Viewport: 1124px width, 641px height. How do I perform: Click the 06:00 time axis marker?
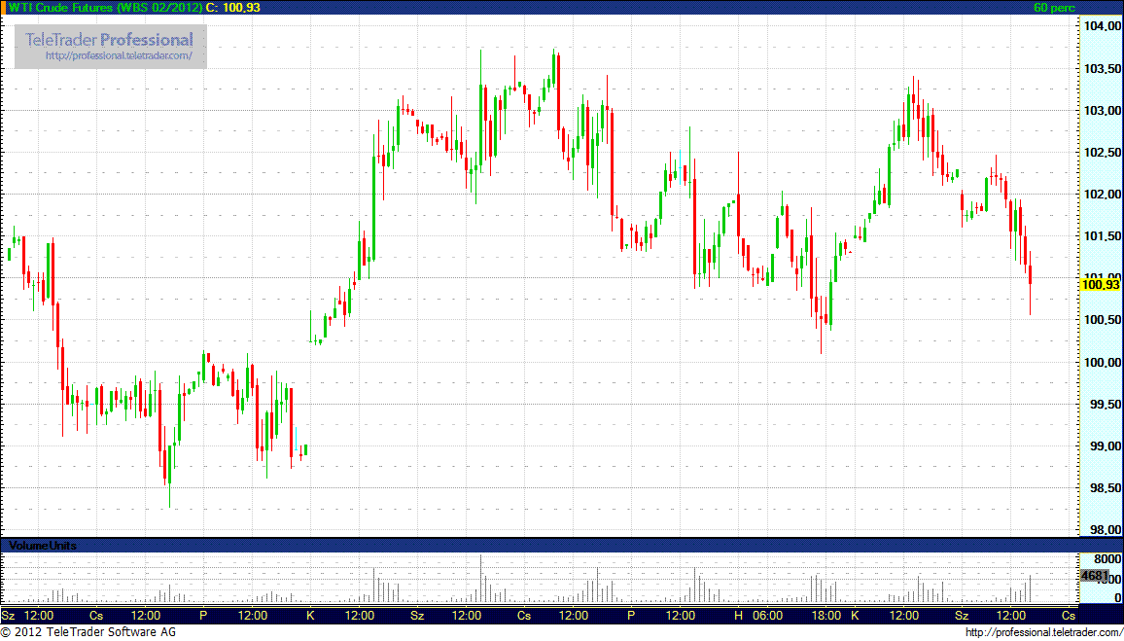coord(768,616)
